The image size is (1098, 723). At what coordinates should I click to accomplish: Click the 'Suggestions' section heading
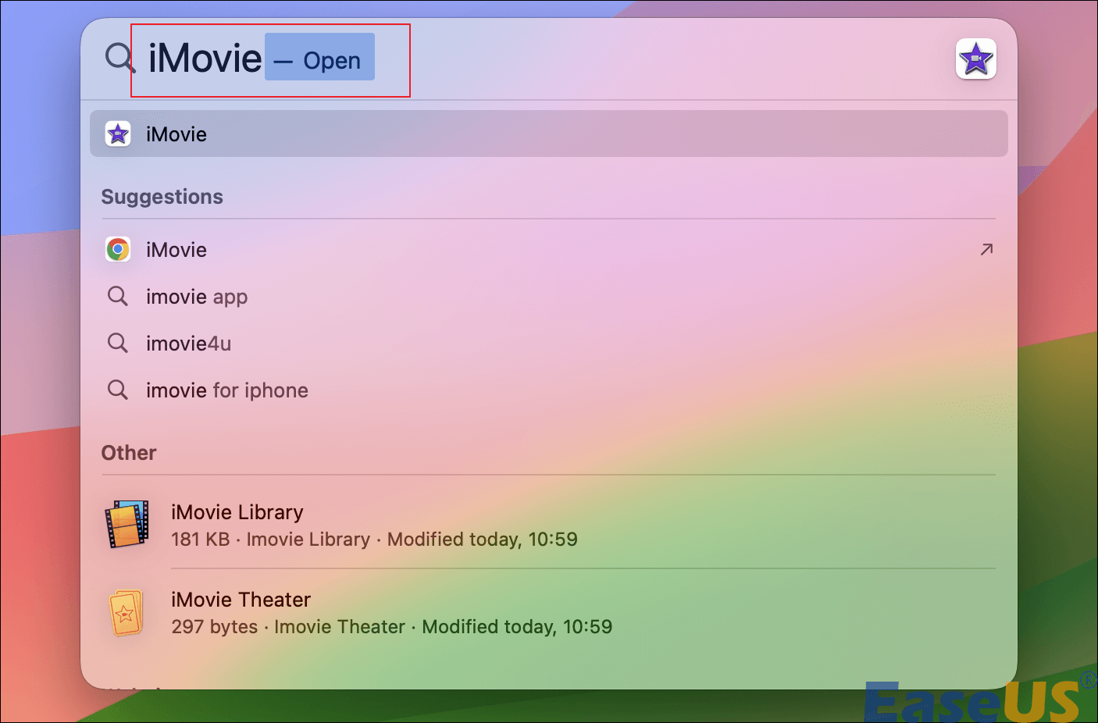(x=162, y=197)
